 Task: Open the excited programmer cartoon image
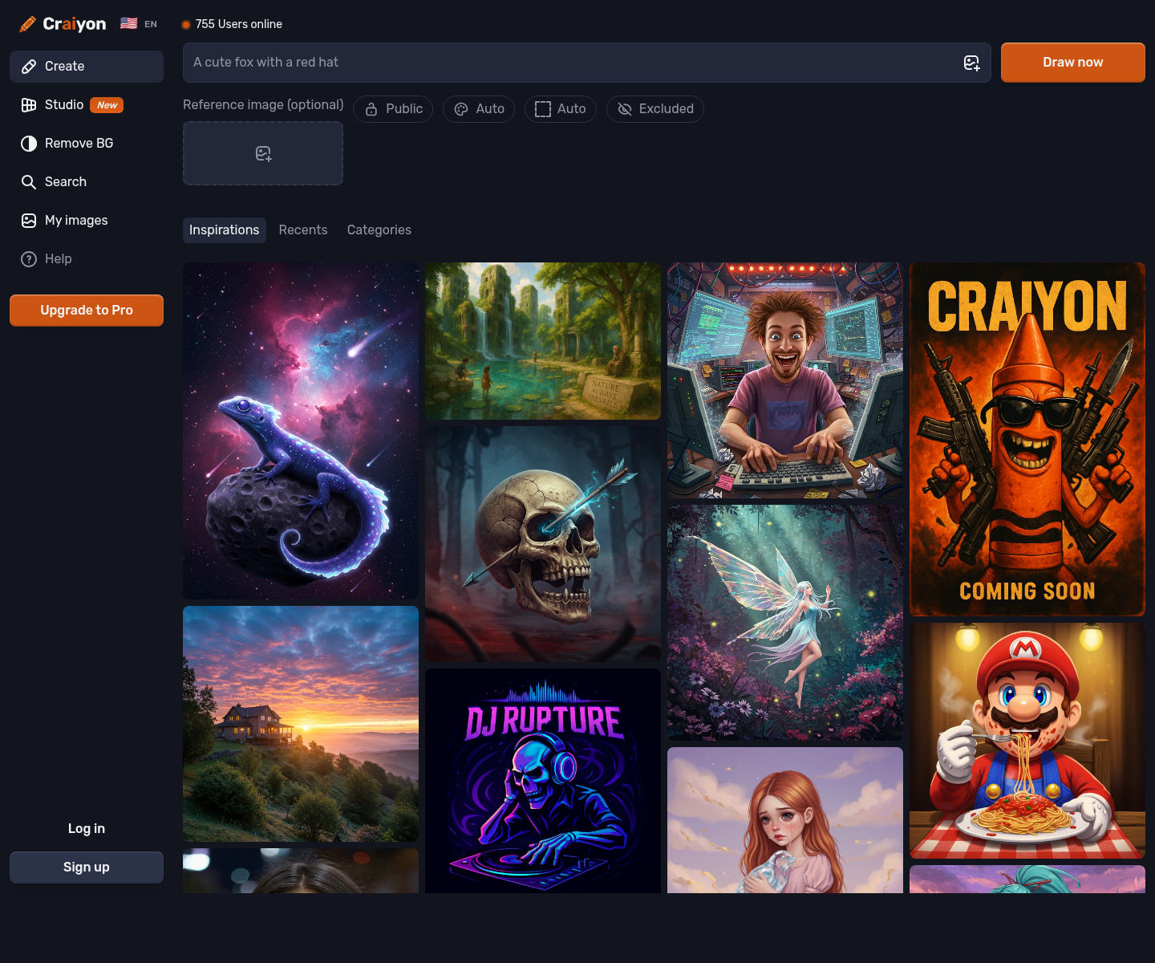[x=785, y=380]
